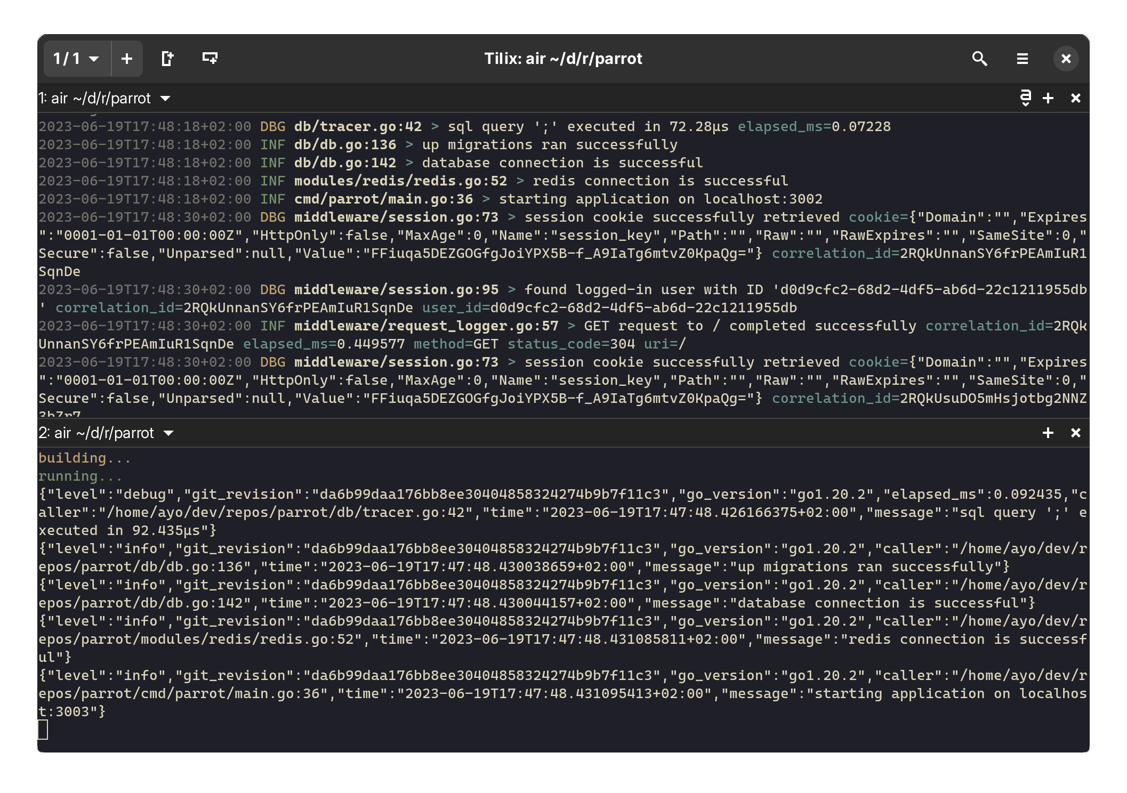The image size is (1127, 793).
Task: Close terminal 2 pane
Action: pyautogui.click(x=1076, y=433)
